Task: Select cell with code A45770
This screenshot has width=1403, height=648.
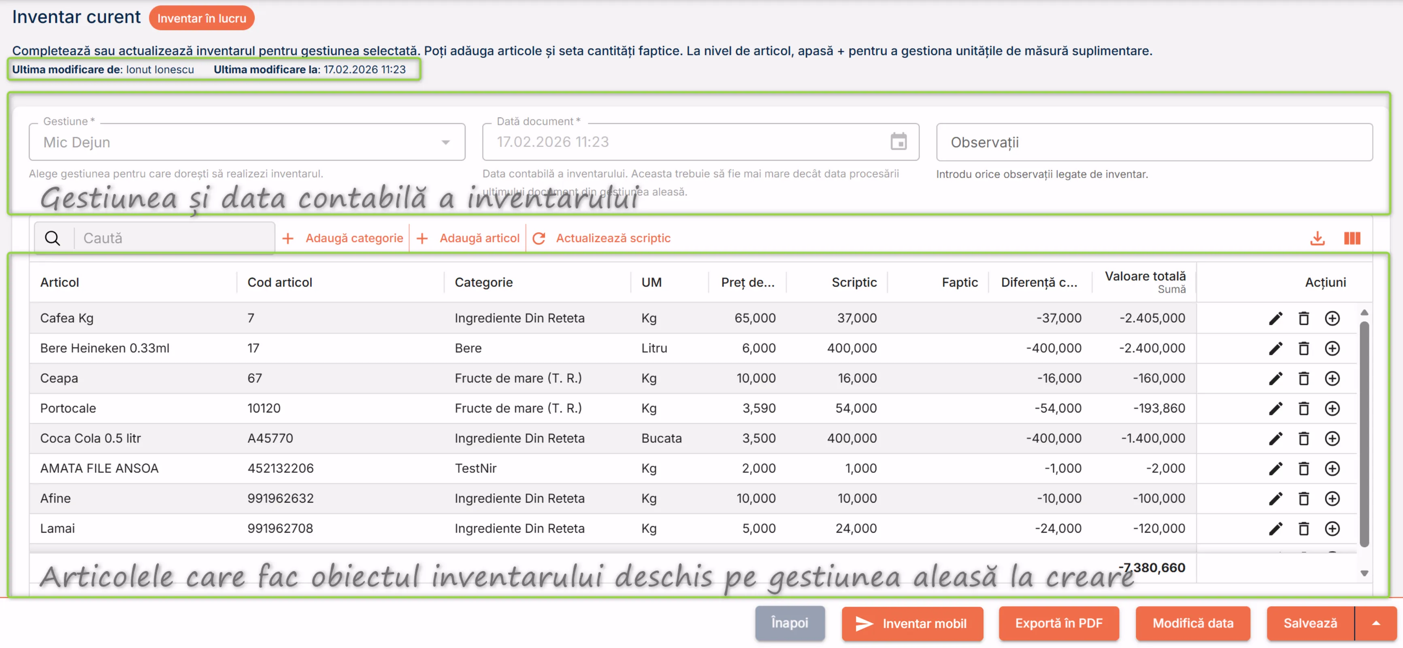Action: coord(270,438)
